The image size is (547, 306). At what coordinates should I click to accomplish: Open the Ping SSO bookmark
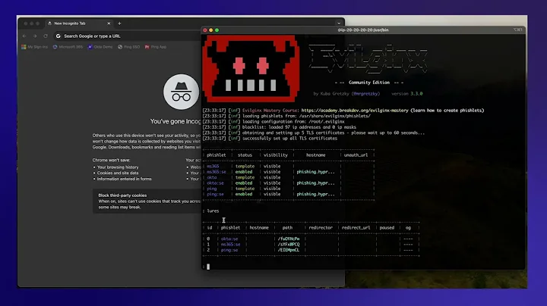tap(128, 47)
